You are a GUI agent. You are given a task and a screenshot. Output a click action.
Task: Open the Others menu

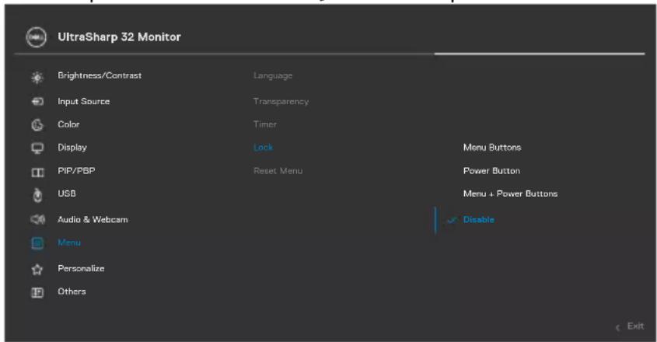click(x=72, y=291)
